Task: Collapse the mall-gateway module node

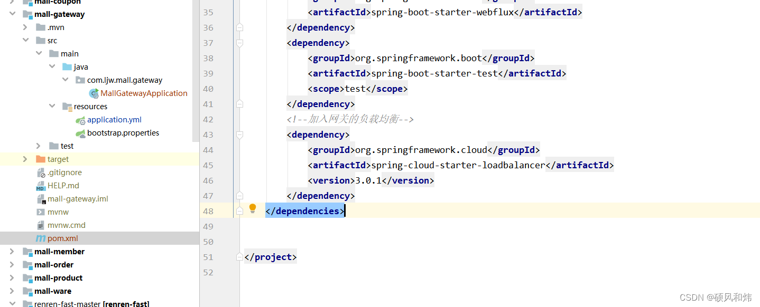Action: (12, 14)
